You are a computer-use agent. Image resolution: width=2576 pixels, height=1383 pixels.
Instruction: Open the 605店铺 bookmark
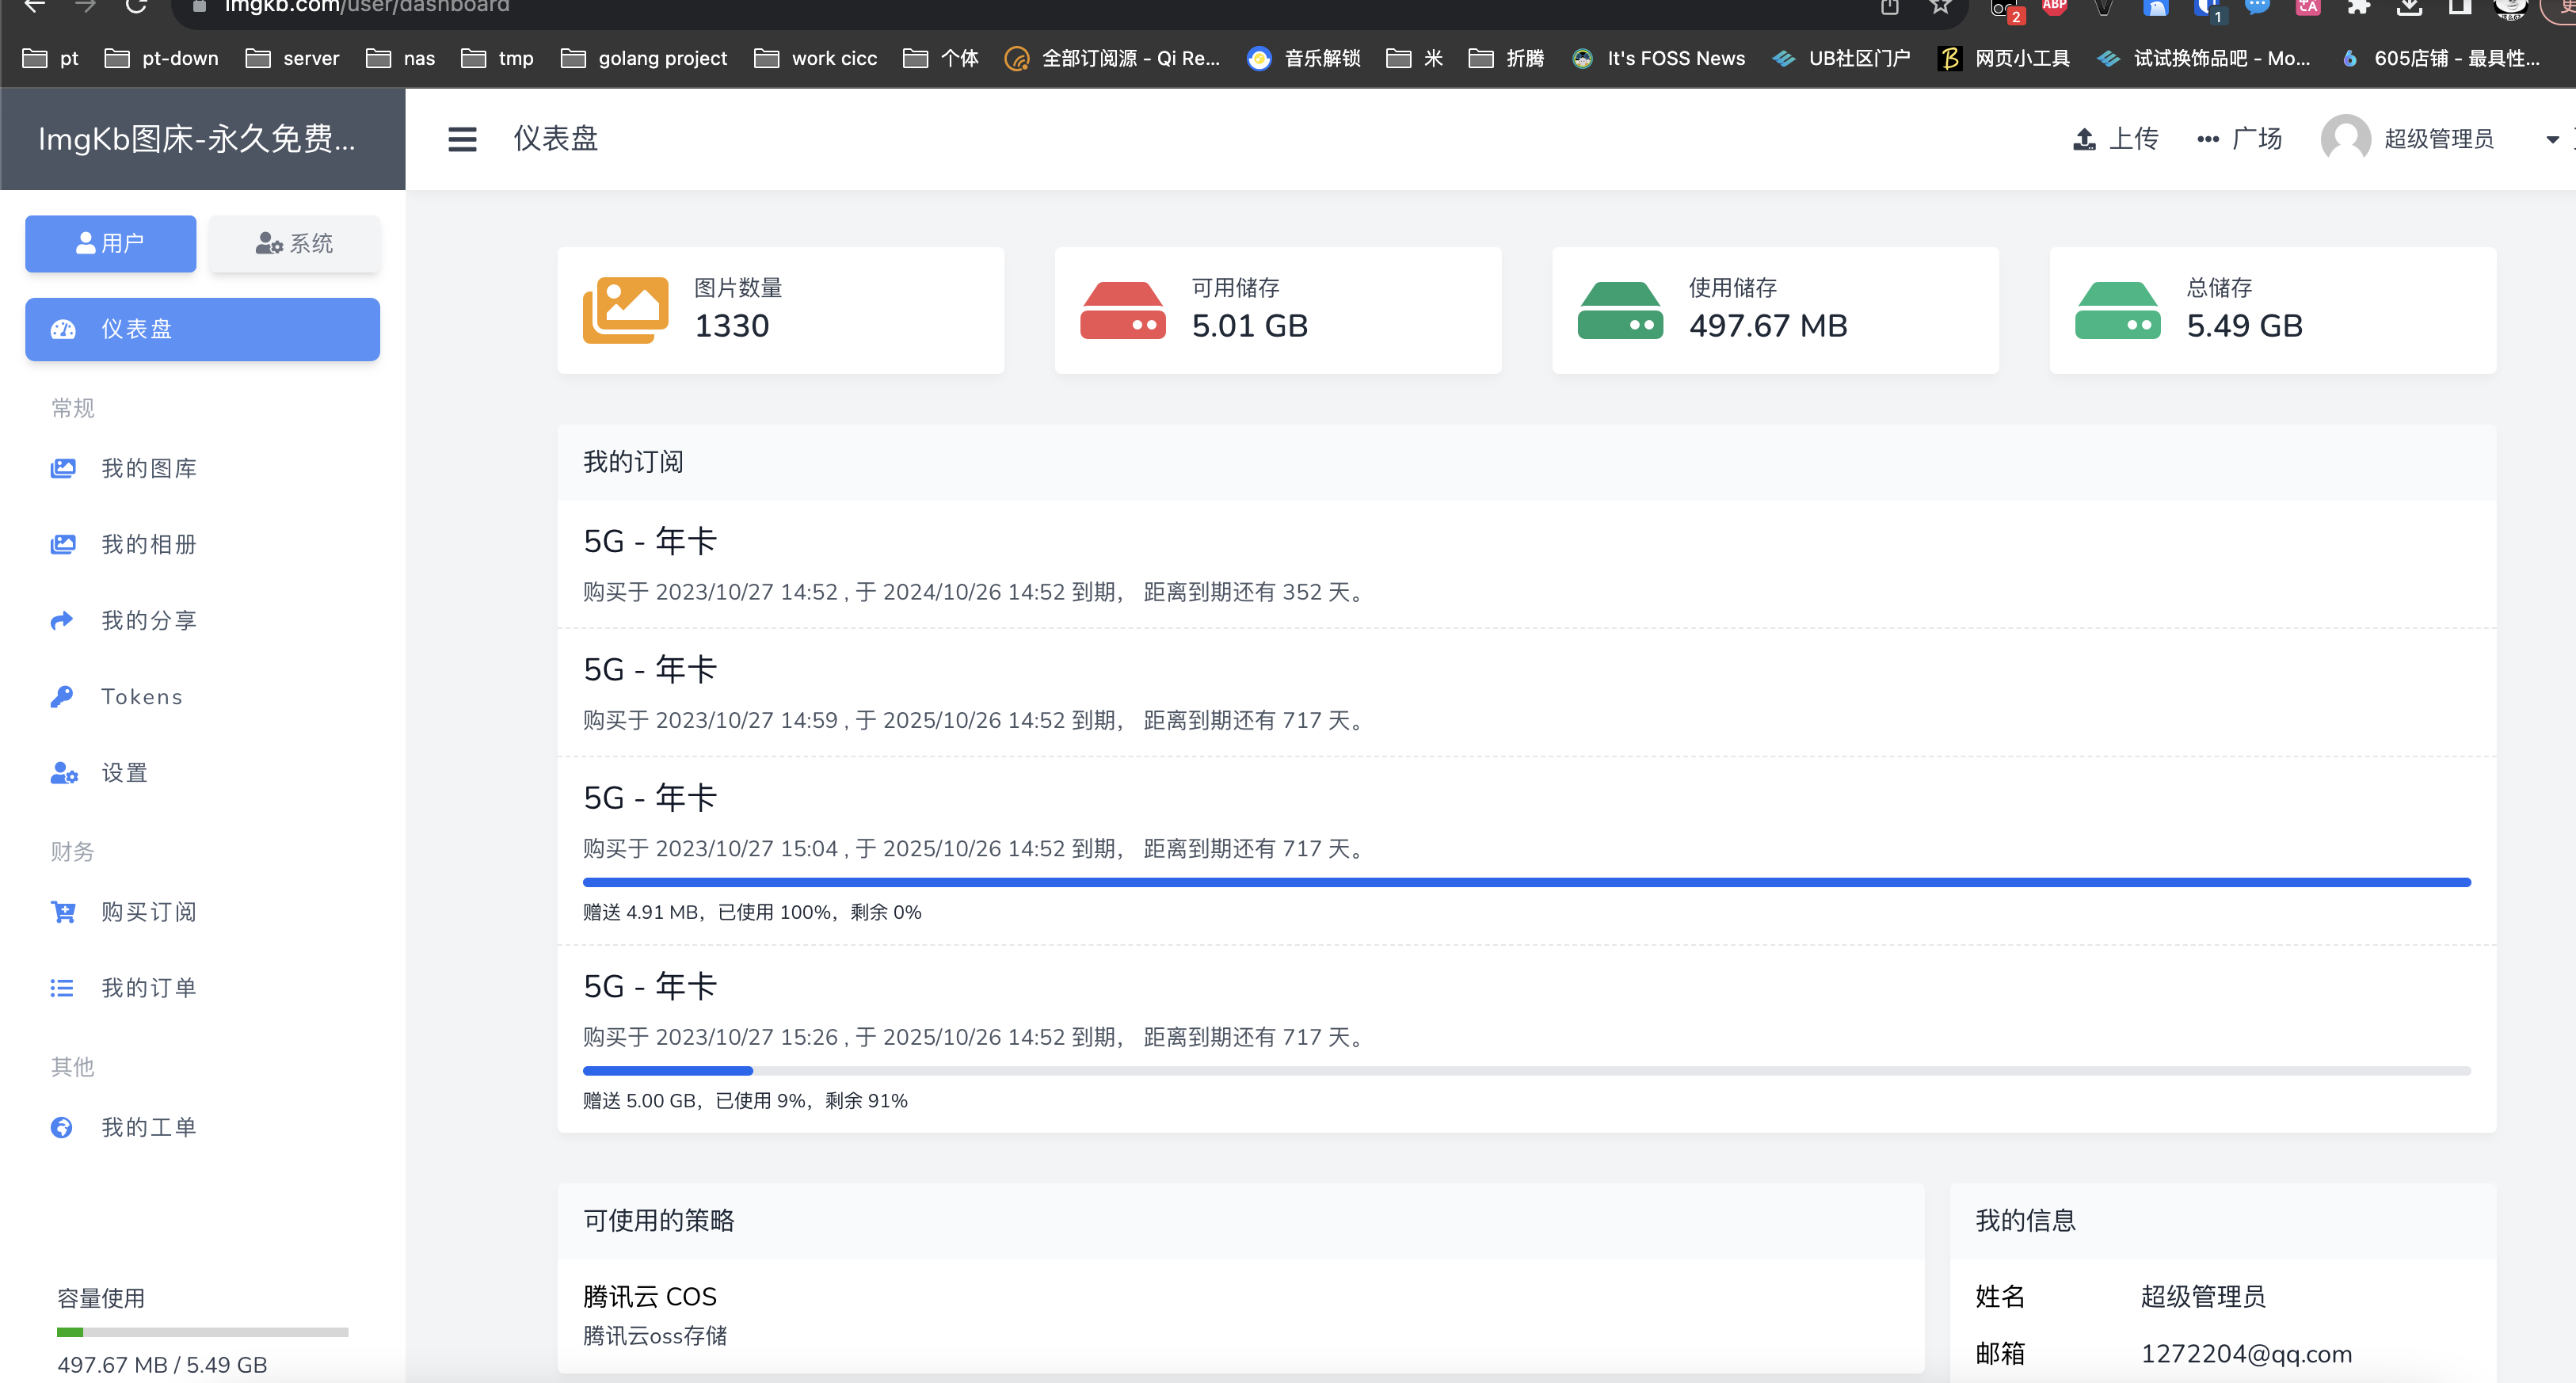(x=2440, y=58)
